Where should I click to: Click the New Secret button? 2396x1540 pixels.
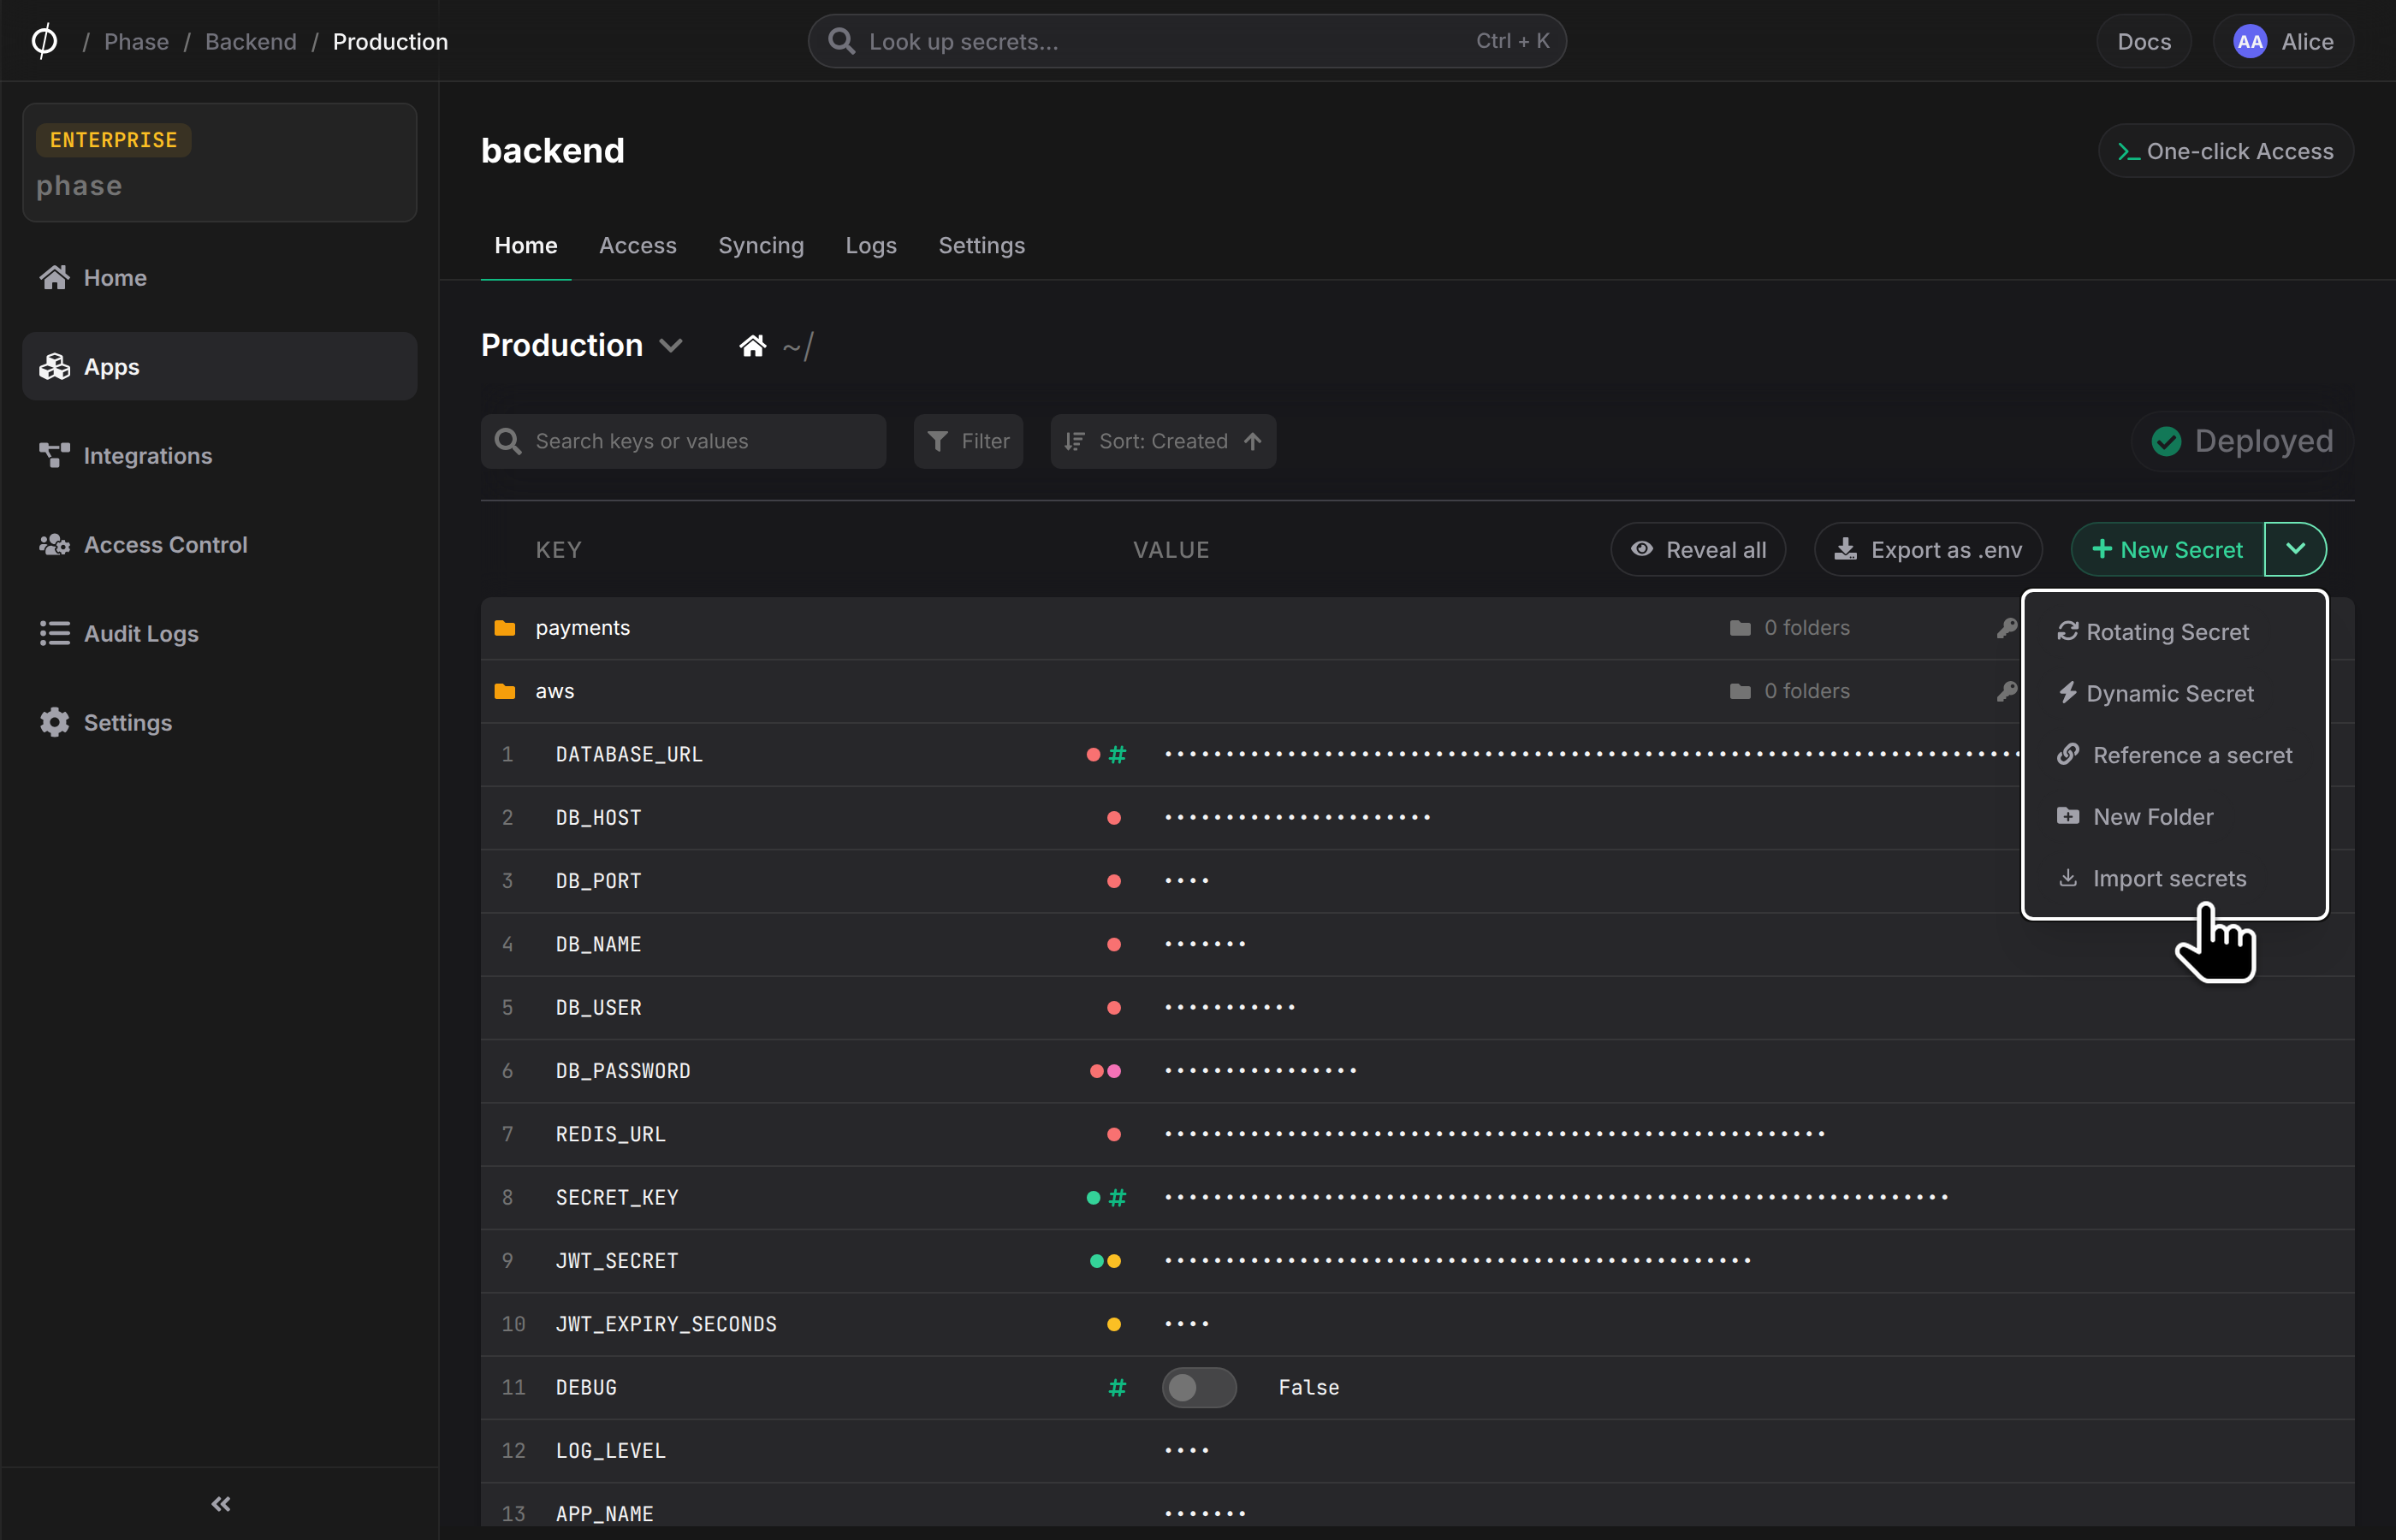tap(2167, 549)
